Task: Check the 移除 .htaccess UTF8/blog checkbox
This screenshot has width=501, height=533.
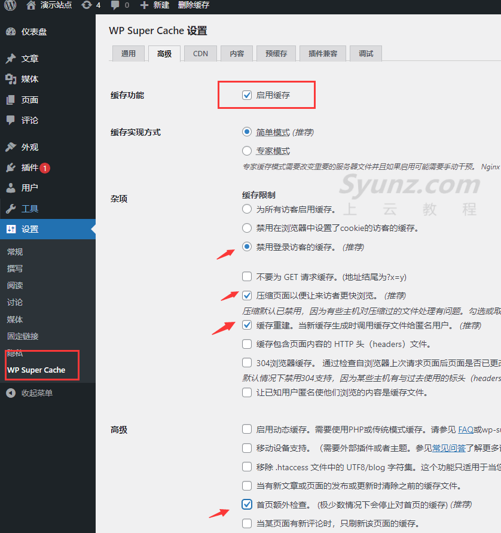Action: [247, 467]
